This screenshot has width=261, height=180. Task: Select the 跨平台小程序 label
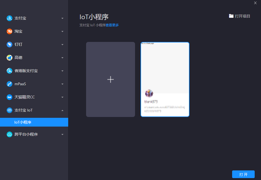tap(26, 134)
